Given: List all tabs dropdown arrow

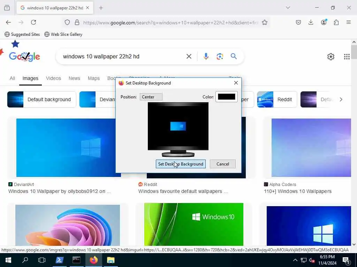Looking at the screenshot, I should pos(288,8).
